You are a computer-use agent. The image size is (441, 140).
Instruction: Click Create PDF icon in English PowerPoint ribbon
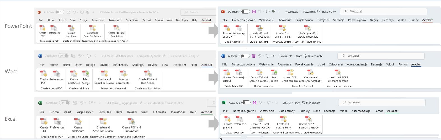[43, 31]
